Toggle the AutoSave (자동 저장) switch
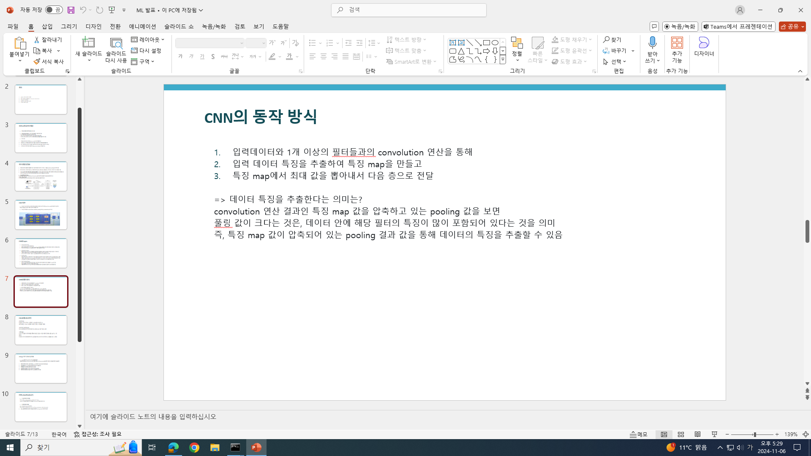811x456 pixels. pyautogui.click(x=54, y=10)
